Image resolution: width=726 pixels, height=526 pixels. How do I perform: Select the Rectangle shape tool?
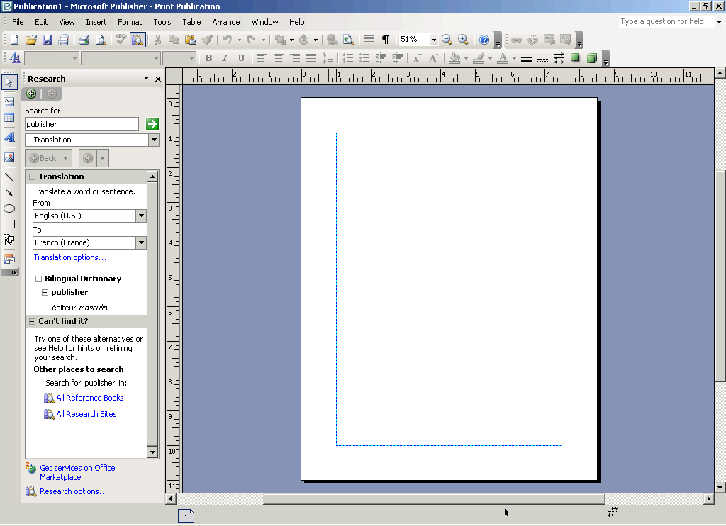tap(9, 224)
